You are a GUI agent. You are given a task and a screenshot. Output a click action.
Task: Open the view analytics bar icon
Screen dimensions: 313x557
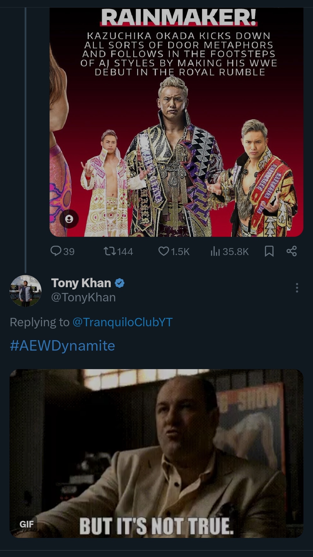tap(215, 251)
